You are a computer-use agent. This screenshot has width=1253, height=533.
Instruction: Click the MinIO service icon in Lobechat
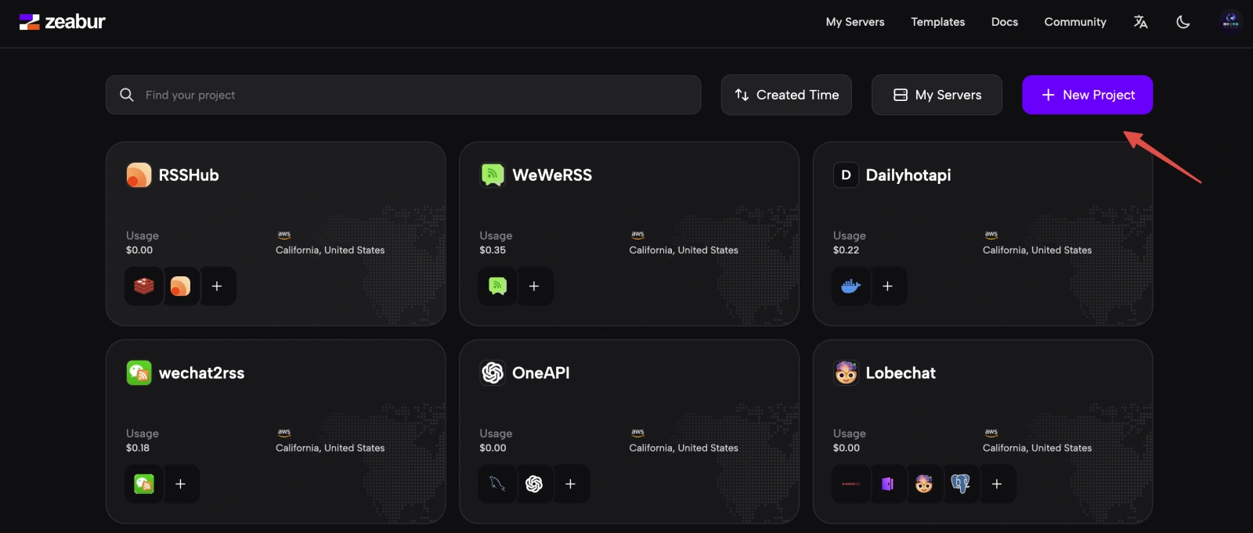[850, 484]
